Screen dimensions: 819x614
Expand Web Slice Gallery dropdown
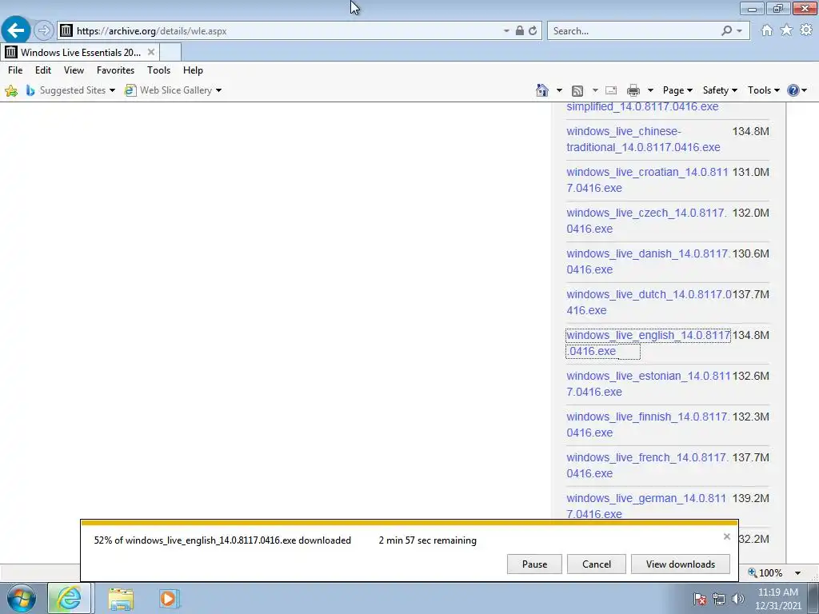point(218,90)
